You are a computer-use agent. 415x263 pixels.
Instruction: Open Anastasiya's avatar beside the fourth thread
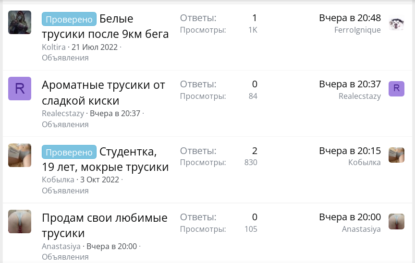[20, 222]
